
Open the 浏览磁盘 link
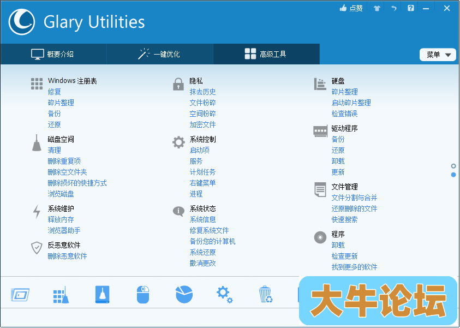61,194
